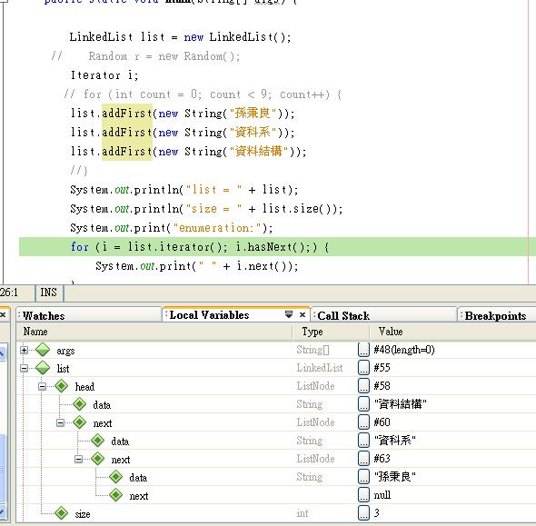Expand the args variable node
Viewport: 536px width, 526px height.
click(x=24, y=350)
